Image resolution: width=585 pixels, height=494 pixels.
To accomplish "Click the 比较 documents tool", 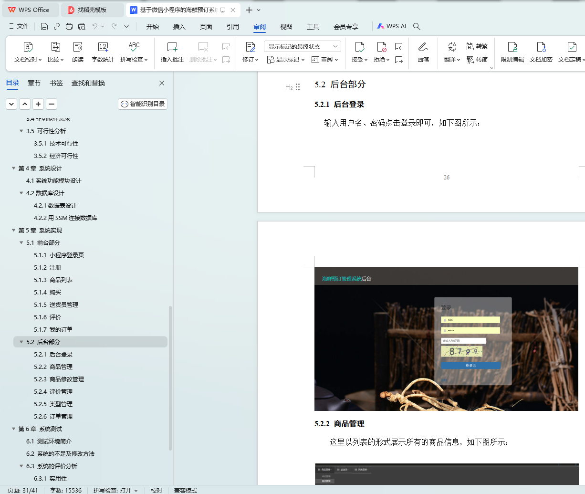I will (x=55, y=53).
